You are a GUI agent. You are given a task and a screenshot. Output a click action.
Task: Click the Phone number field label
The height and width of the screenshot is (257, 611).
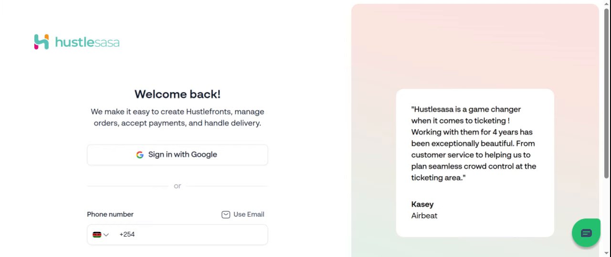coord(110,215)
